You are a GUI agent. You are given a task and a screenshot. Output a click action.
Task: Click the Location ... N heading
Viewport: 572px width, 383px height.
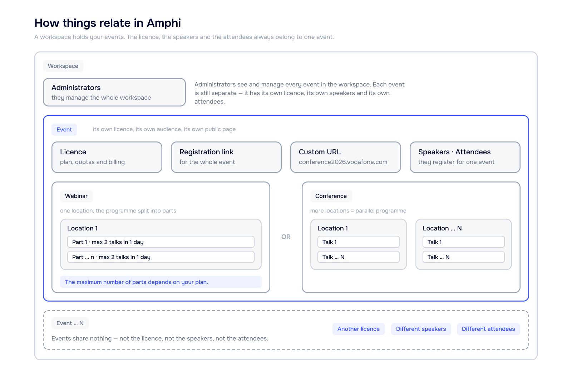click(442, 228)
